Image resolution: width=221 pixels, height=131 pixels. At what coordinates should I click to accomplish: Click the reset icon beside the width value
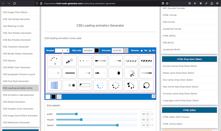152,114
